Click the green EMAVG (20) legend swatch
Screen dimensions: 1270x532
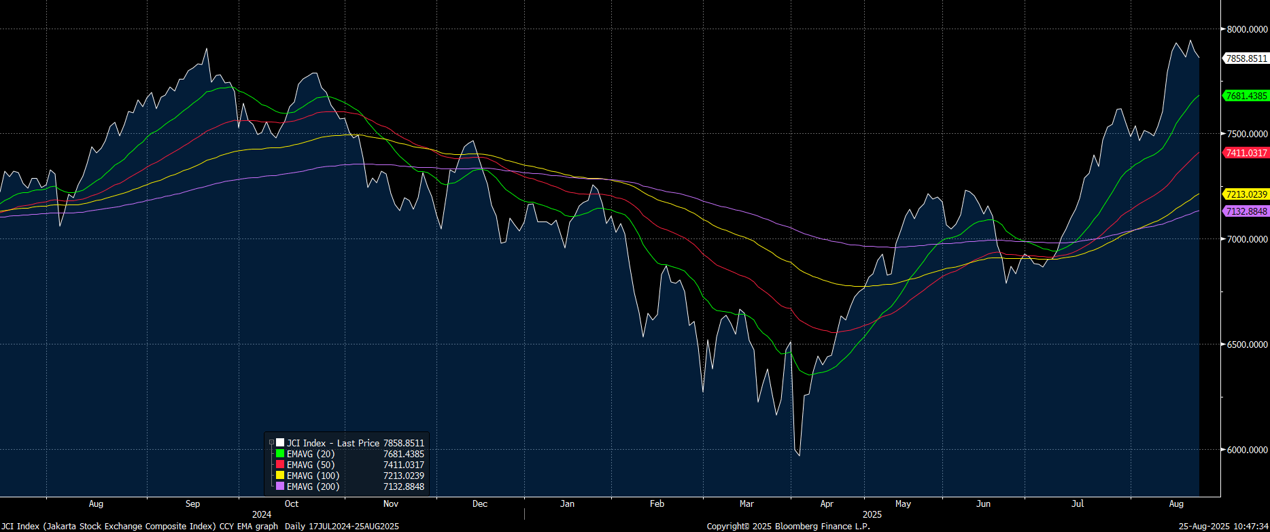280,454
